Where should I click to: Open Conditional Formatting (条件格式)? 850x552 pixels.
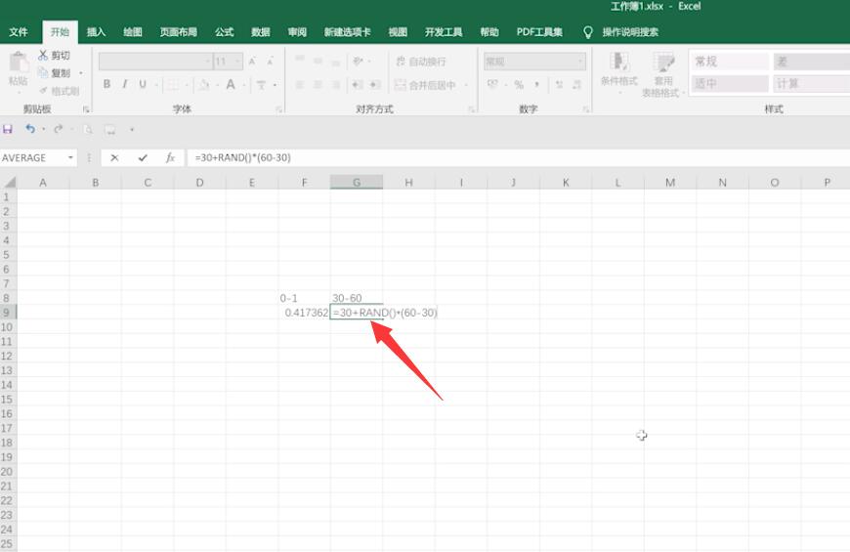click(619, 72)
